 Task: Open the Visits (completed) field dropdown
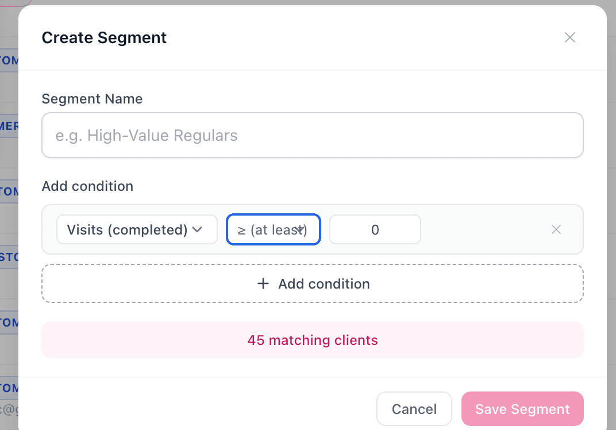click(137, 230)
